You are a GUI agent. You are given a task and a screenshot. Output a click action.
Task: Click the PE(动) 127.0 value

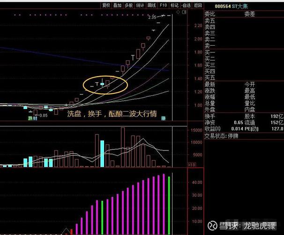[277, 129]
